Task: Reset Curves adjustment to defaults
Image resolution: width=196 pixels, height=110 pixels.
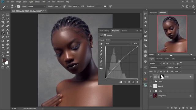Action: 129,82
